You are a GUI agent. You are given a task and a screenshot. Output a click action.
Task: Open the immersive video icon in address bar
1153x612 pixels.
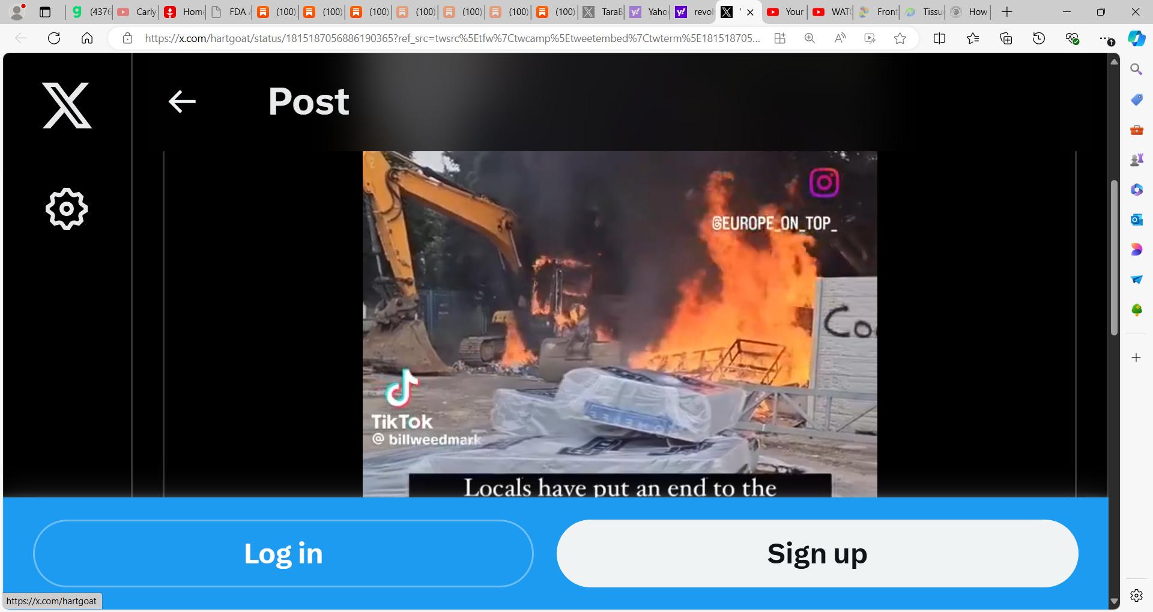click(x=870, y=38)
